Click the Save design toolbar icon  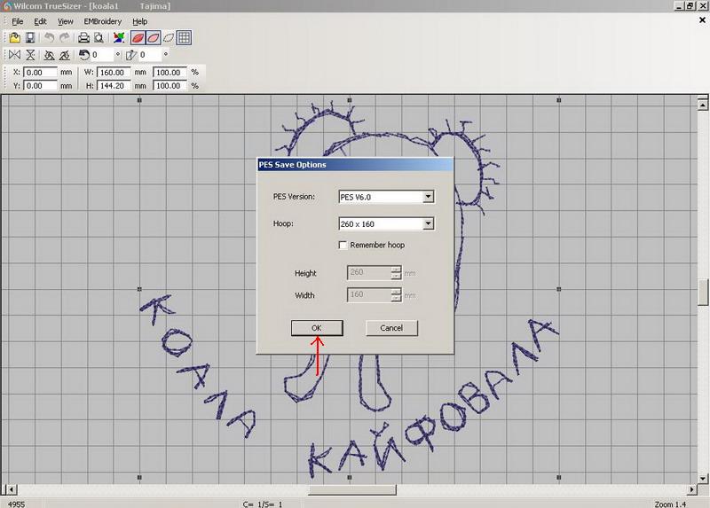(29, 38)
